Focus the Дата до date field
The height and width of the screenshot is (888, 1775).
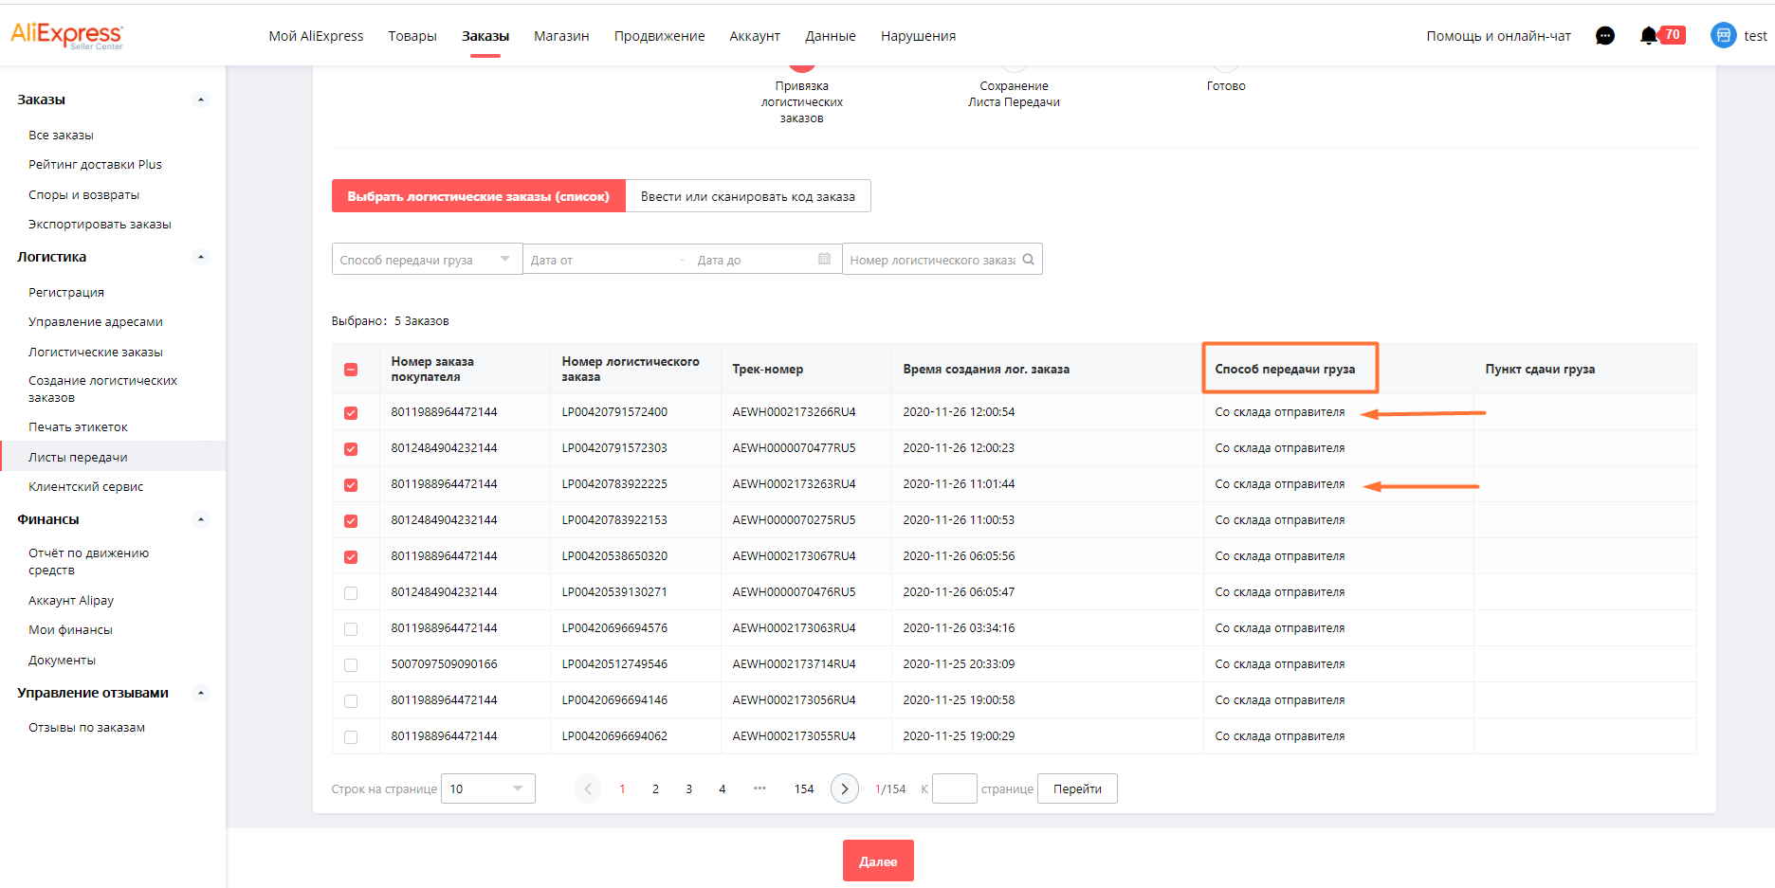click(x=754, y=259)
